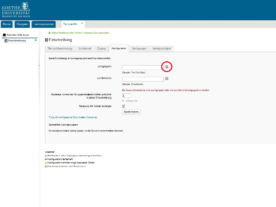Screen dimensions: 276x207
Task: Go to the Bedingungen tab
Action: (139, 48)
